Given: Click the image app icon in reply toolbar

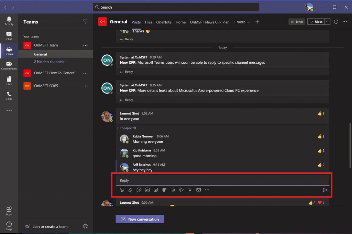Looking at the screenshot, I should pos(198,190).
